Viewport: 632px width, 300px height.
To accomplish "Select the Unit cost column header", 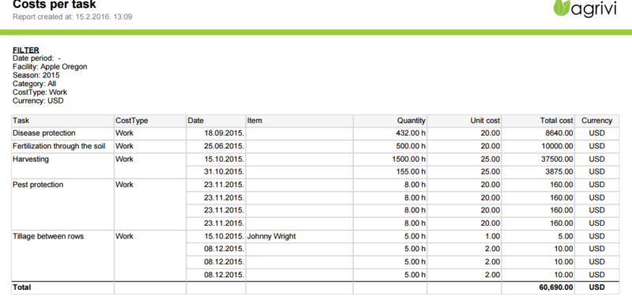I will 465,121.
